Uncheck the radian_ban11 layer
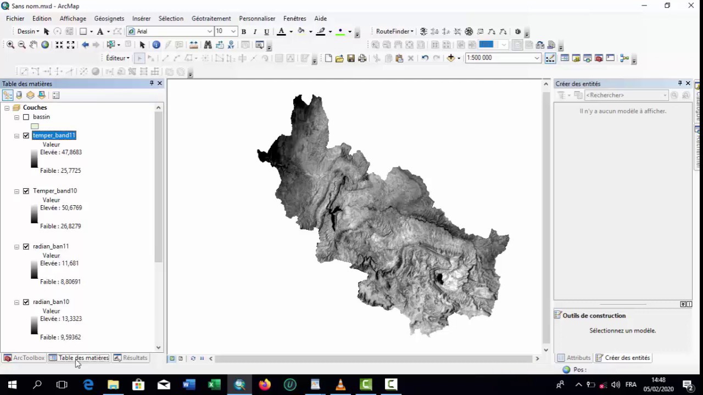The image size is (703, 395). coord(26,246)
